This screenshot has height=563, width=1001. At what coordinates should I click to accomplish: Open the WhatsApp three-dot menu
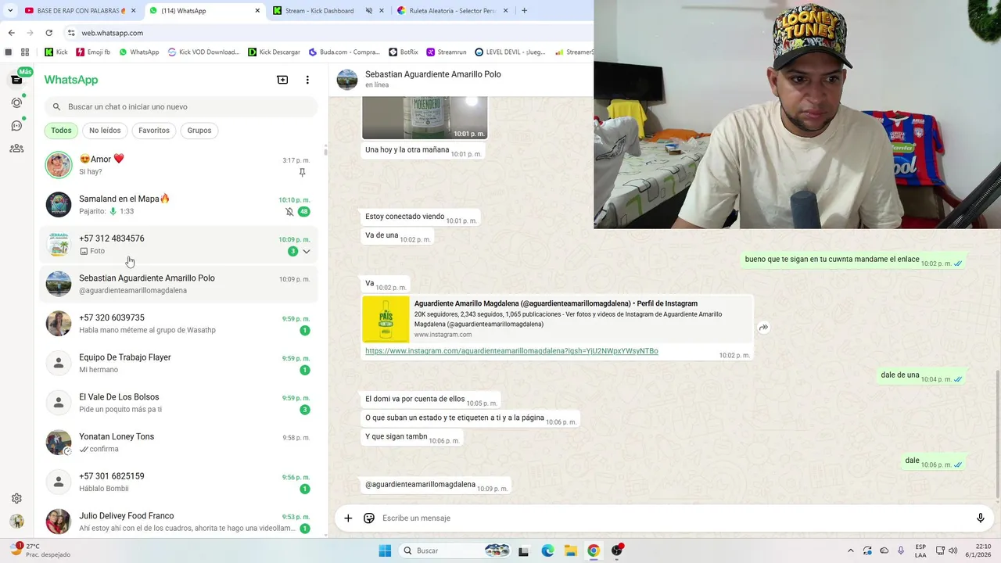tap(307, 80)
